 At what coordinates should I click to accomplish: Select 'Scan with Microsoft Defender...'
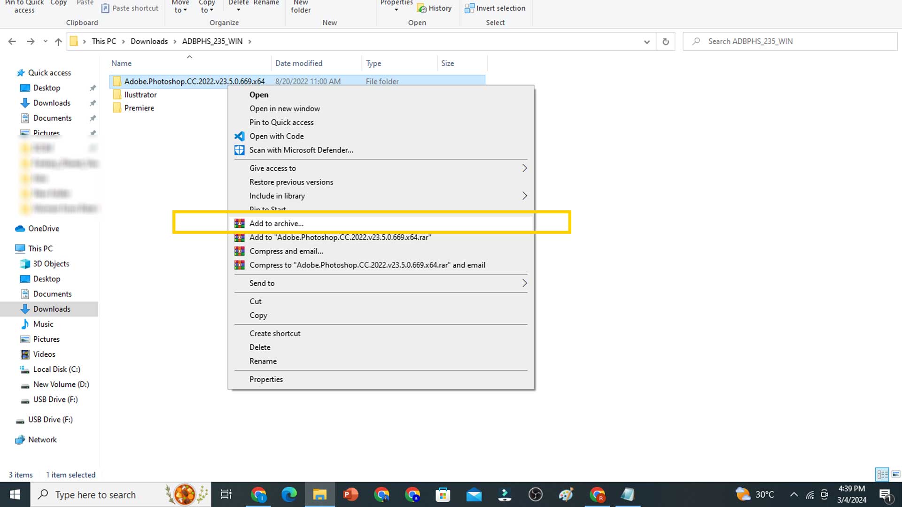click(301, 150)
